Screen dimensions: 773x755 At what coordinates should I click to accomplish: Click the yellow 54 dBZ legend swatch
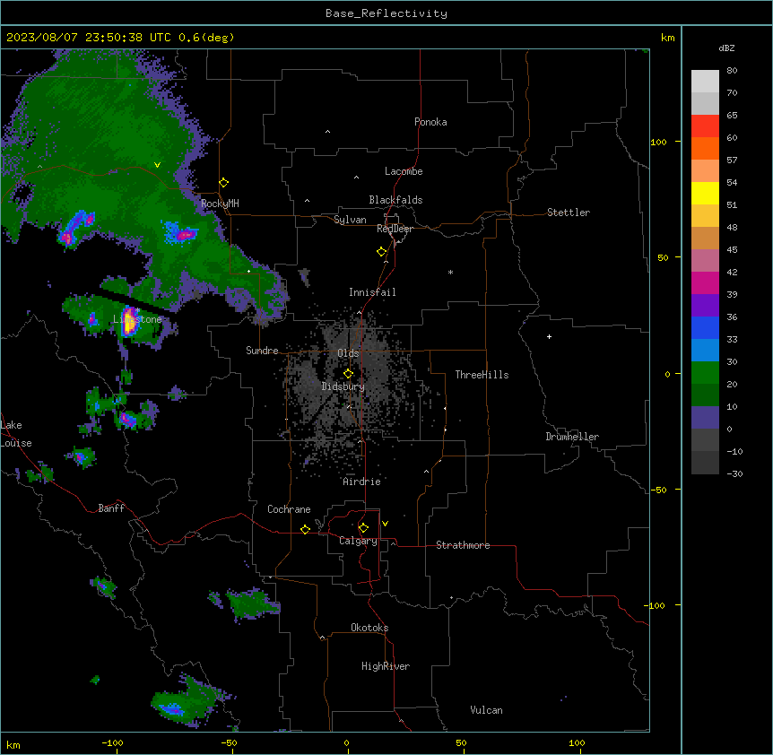tap(705, 193)
